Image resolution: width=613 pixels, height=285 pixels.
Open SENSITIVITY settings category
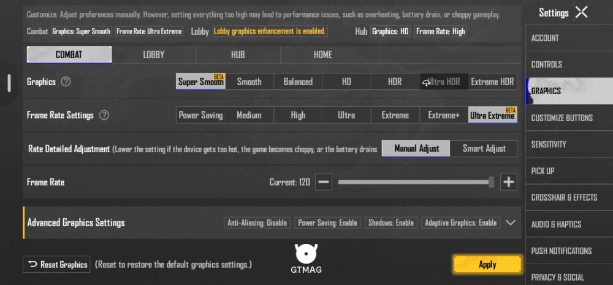[569, 144]
